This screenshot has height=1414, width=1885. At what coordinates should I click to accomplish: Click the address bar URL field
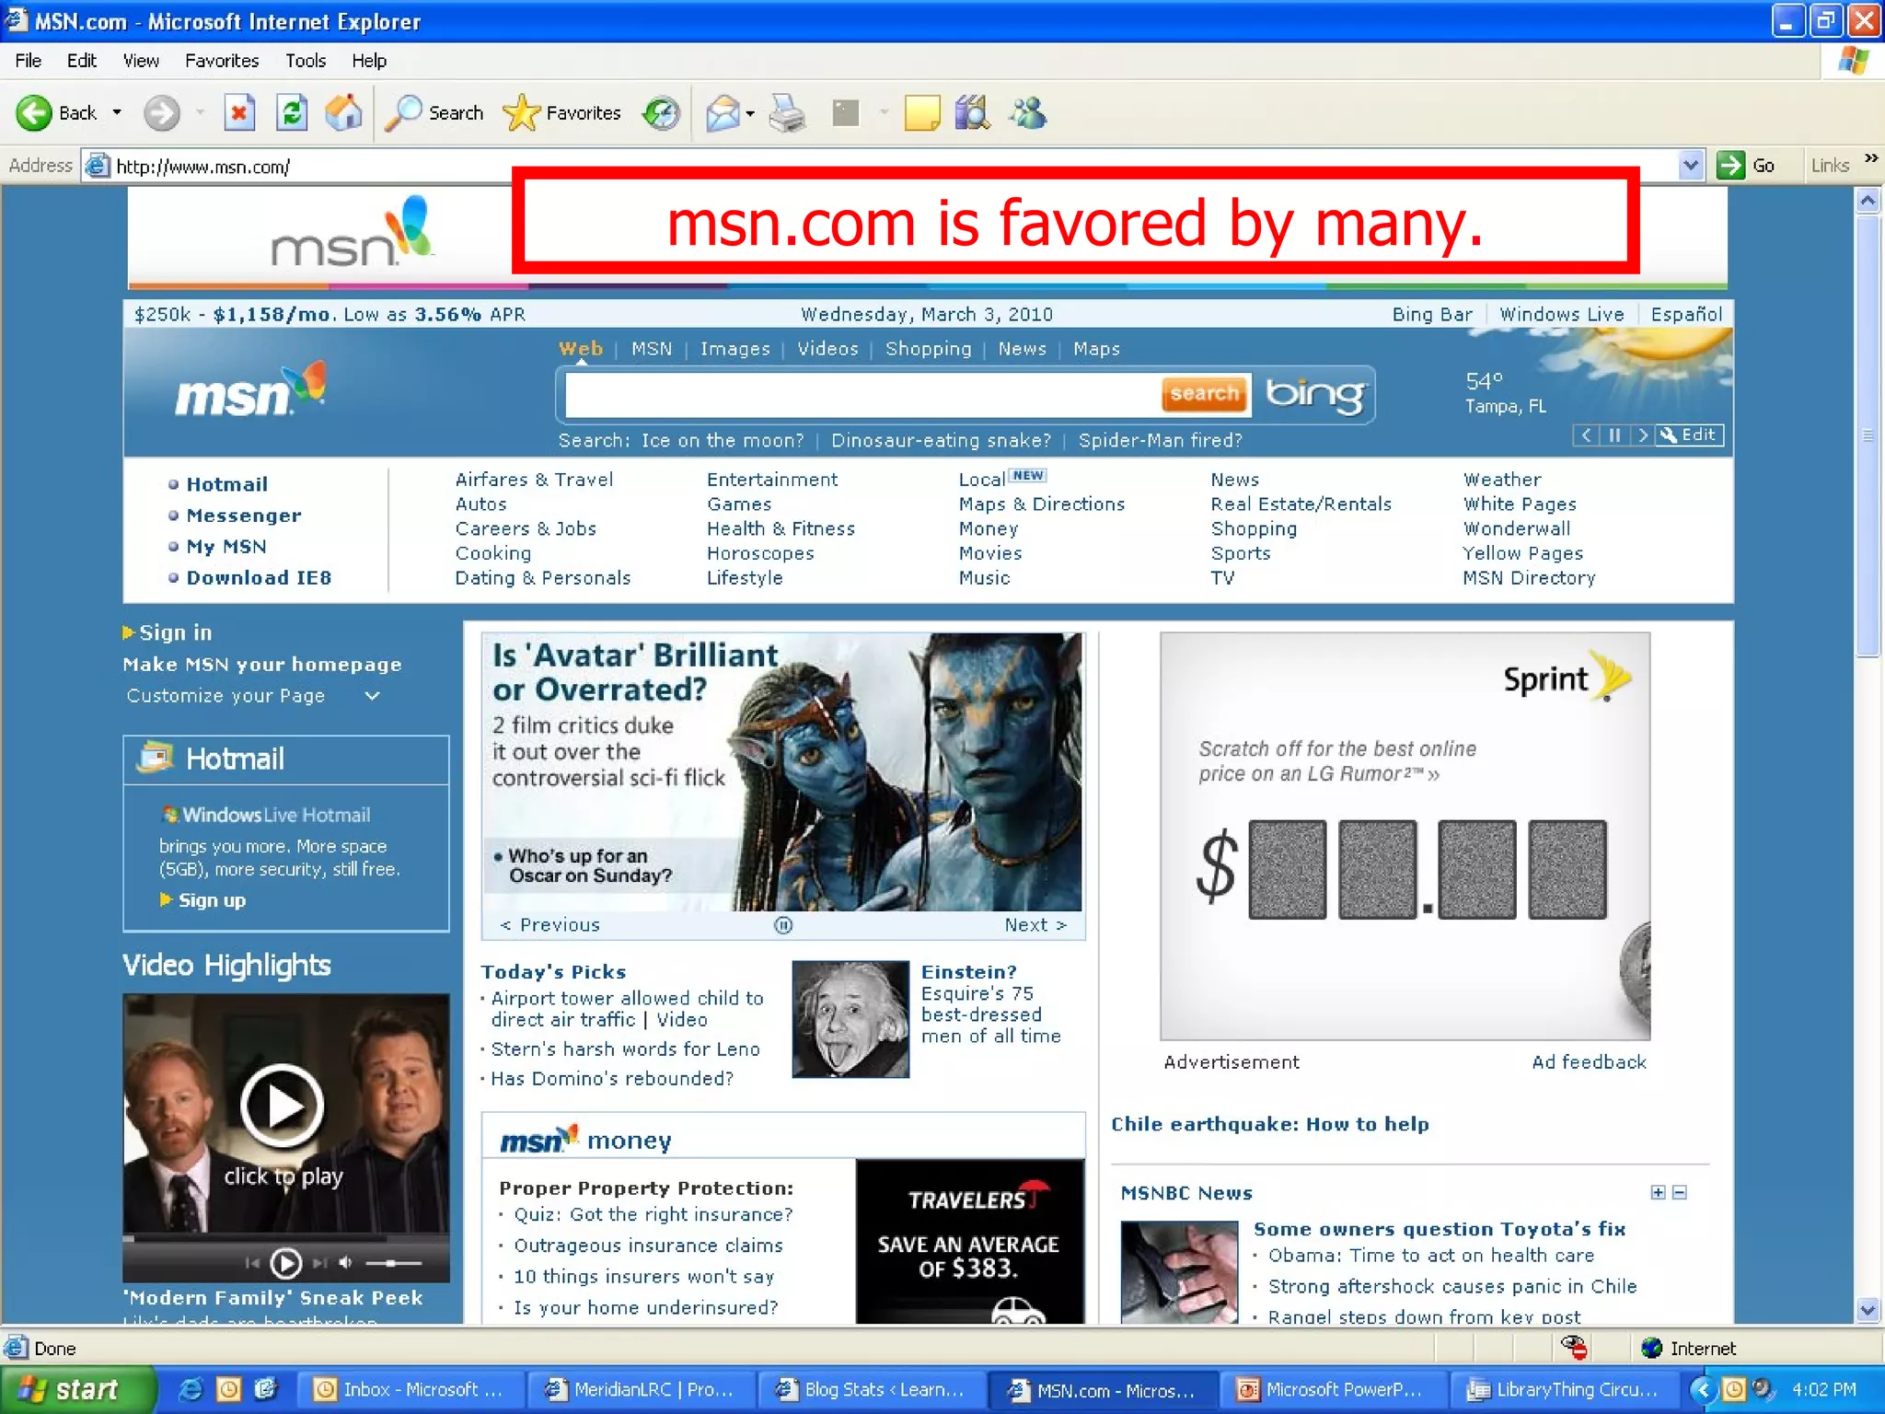click(x=893, y=166)
